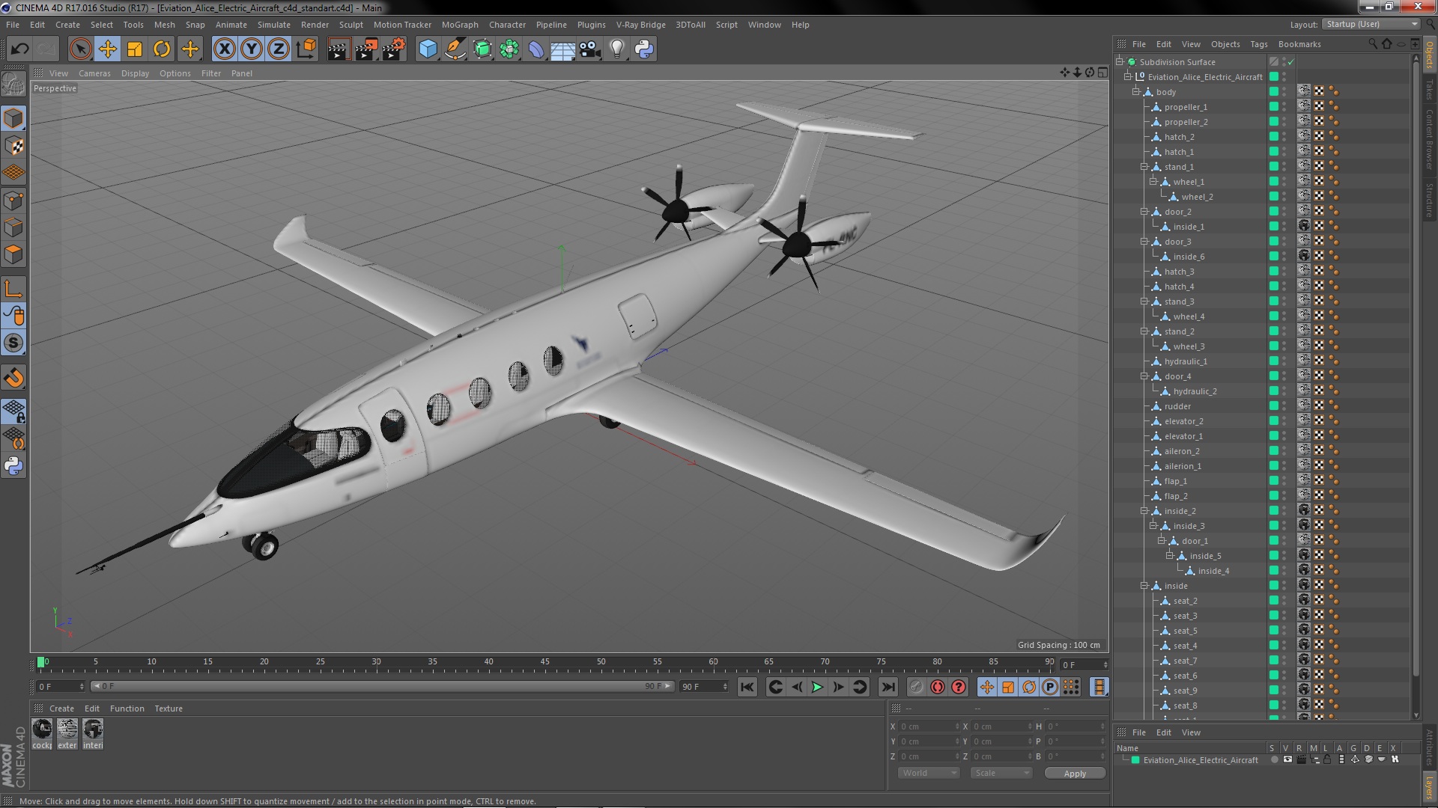The image size is (1438, 808).
Task: Switch to Make Editable mode icon
Action: (13, 84)
